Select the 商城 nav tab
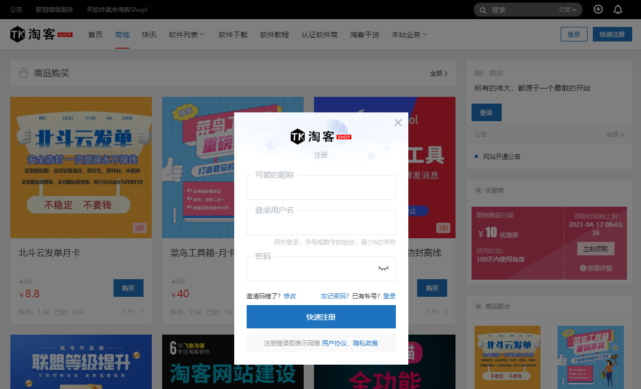 point(122,35)
